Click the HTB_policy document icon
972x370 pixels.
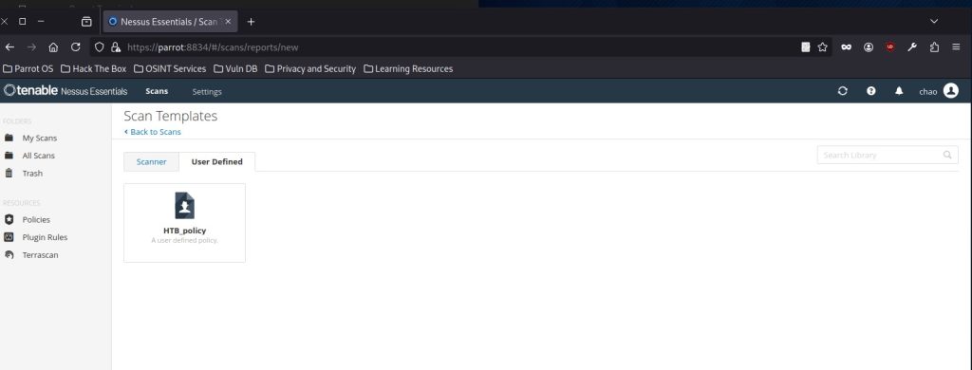pyautogui.click(x=185, y=205)
